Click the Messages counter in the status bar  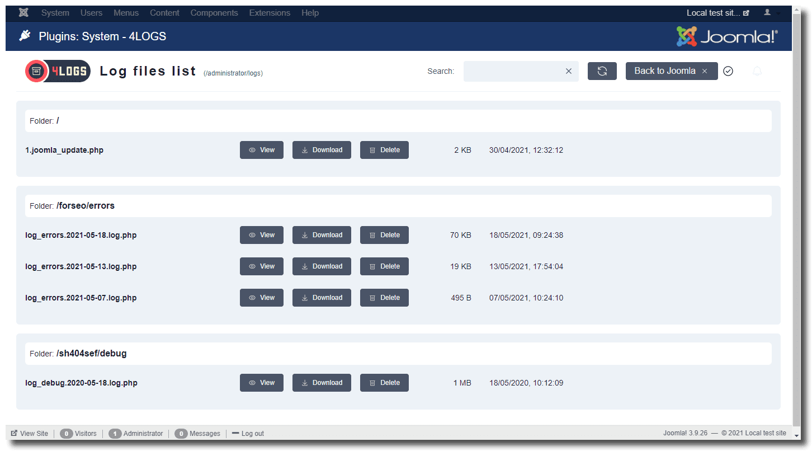tap(197, 433)
